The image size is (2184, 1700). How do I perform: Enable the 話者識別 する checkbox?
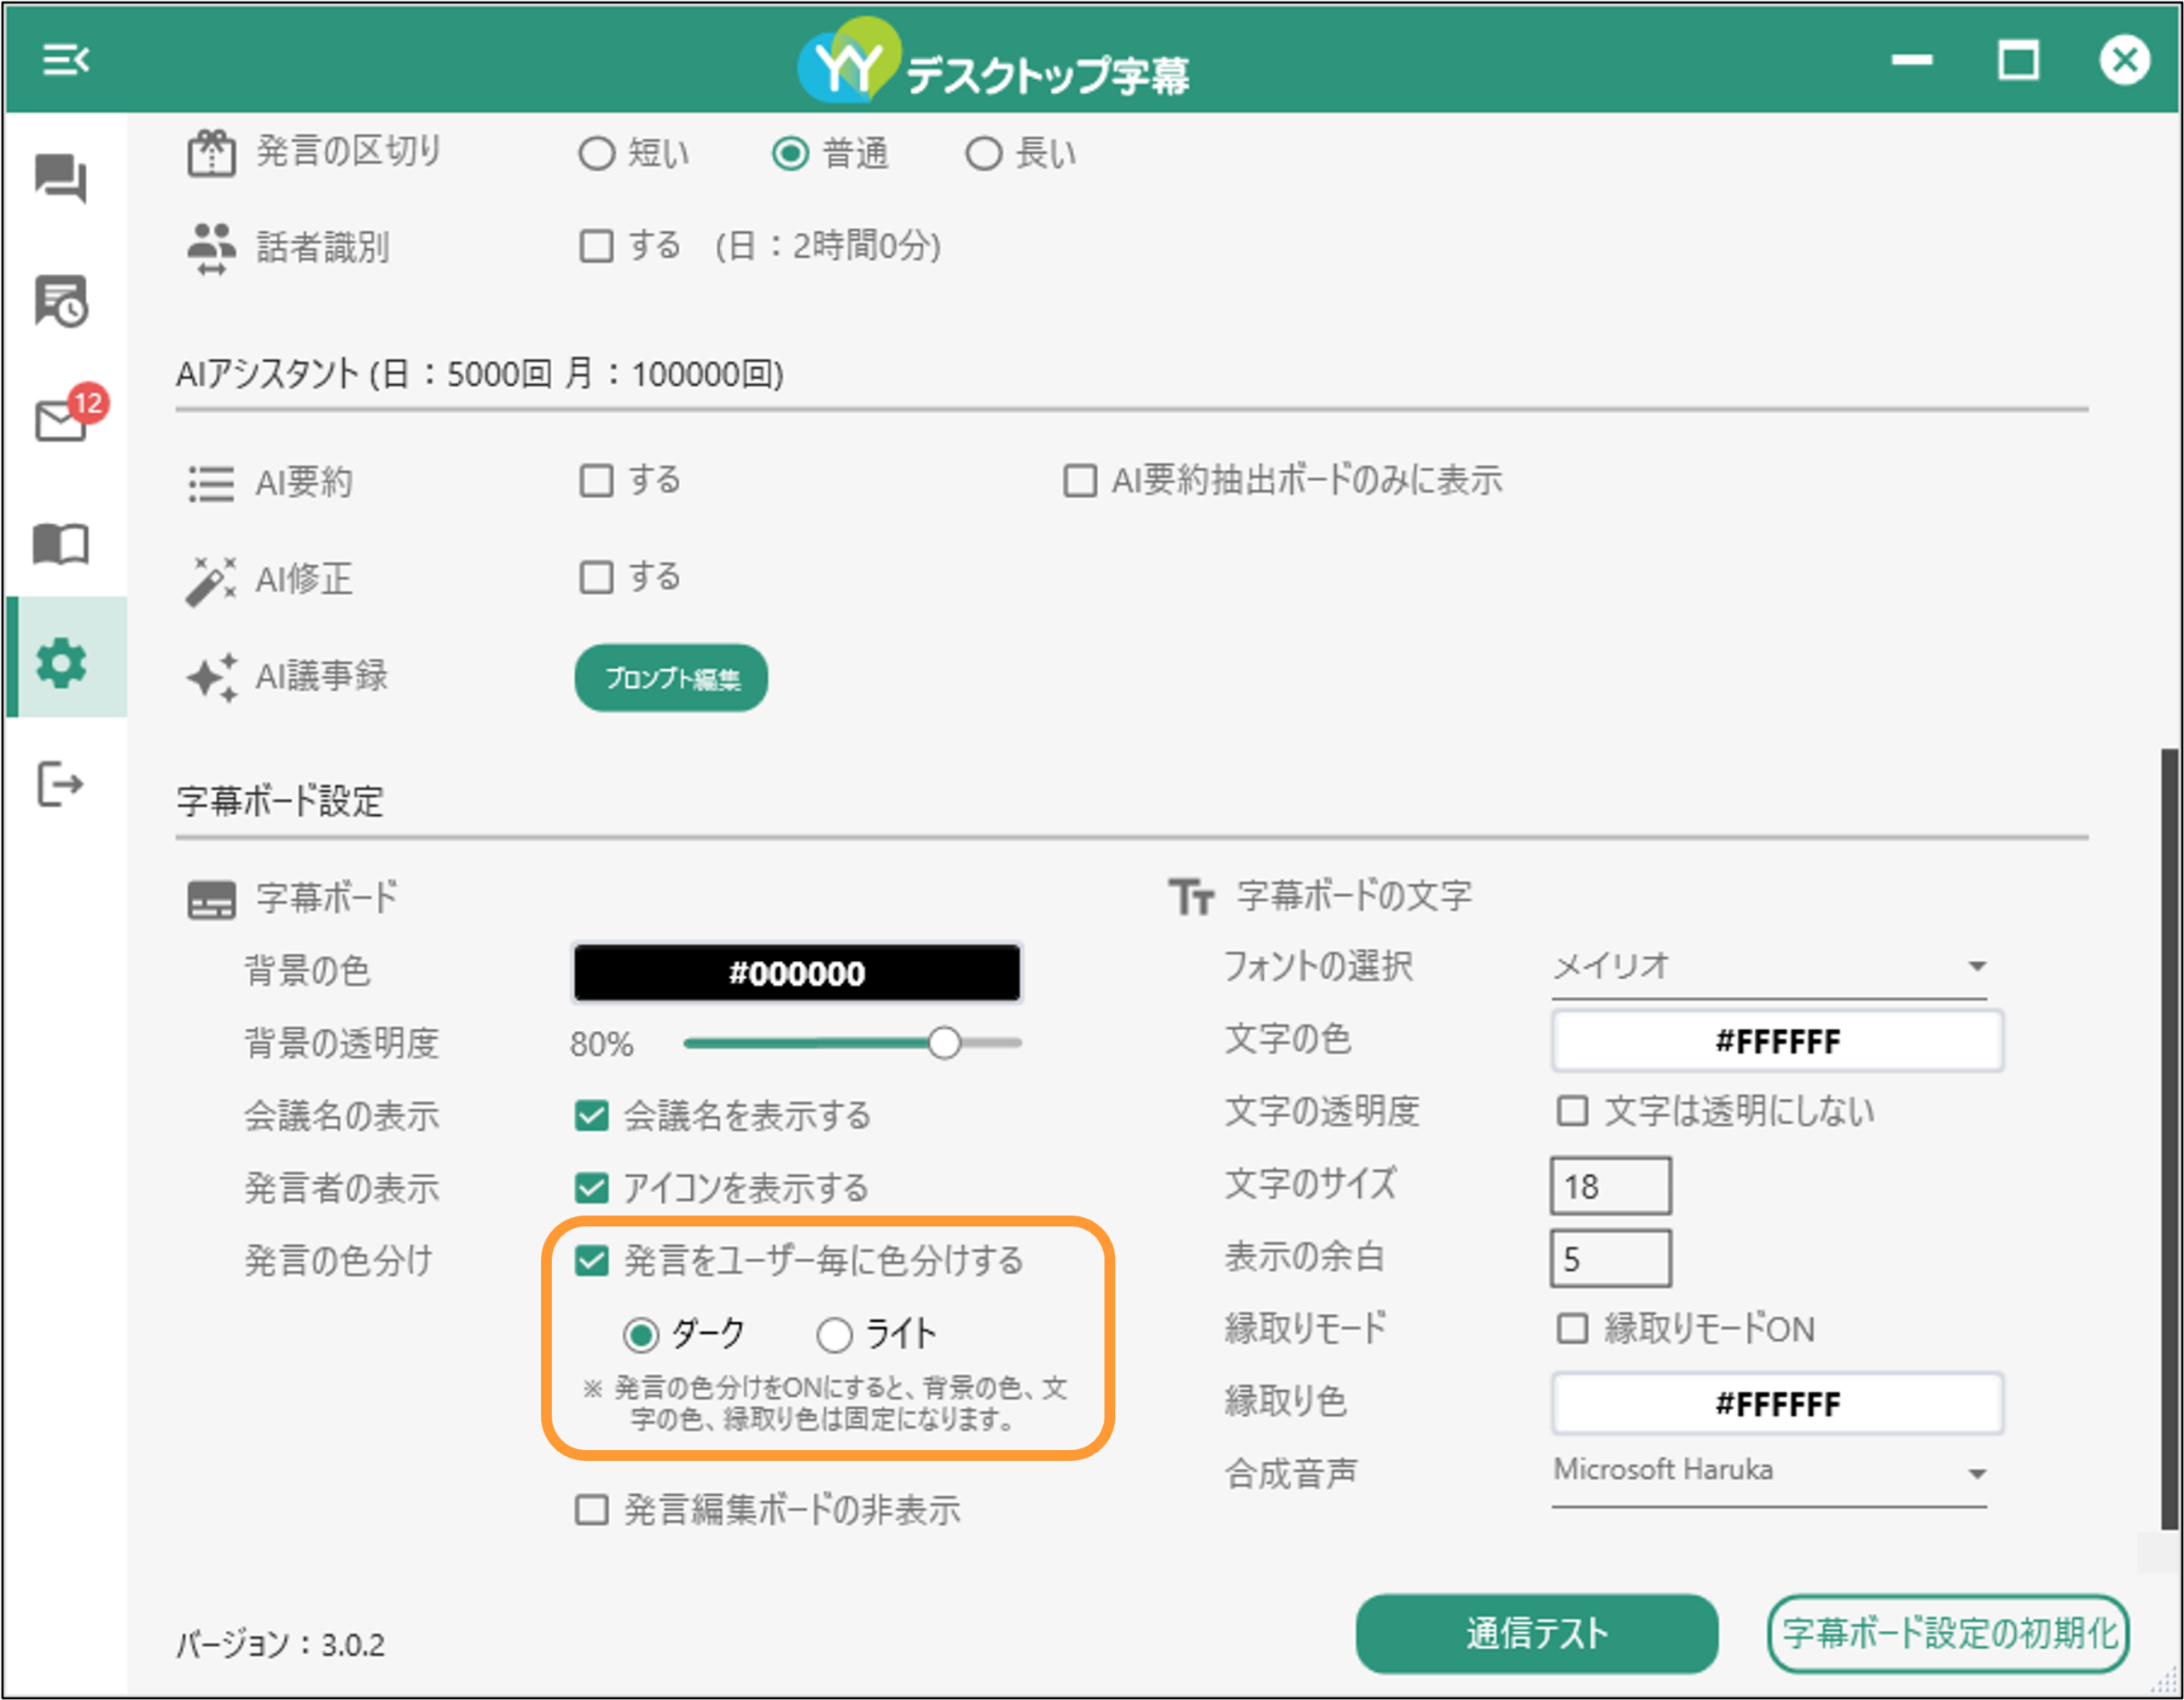[x=596, y=246]
